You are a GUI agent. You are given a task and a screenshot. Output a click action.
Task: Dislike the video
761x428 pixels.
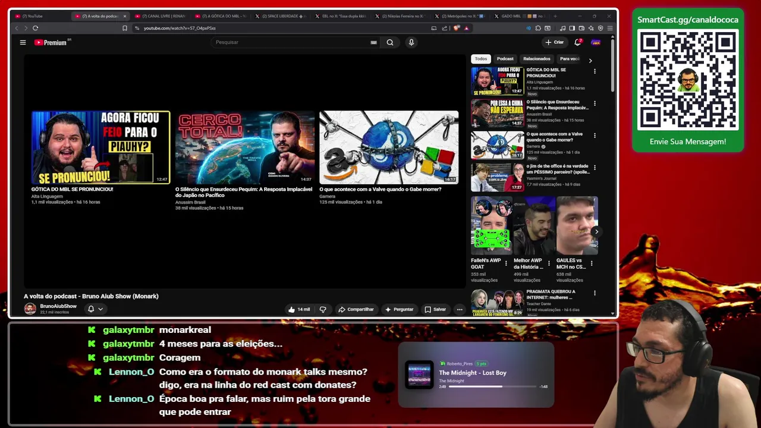323,309
